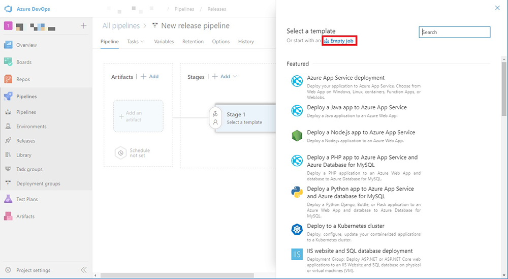Choose IIS website and SQL database deployment
508x279 pixels.
(360, 251)
